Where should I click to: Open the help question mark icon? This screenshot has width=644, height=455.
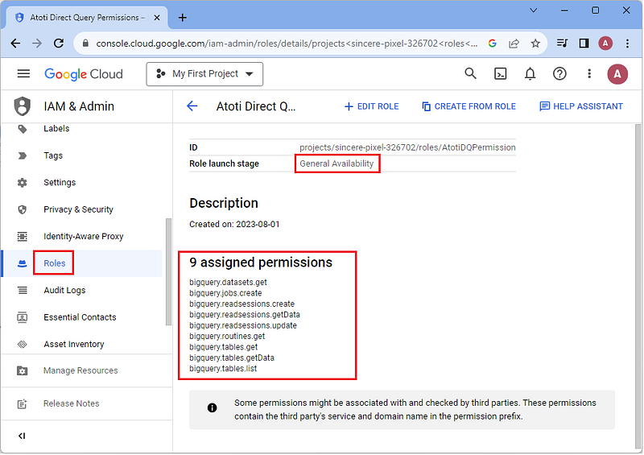tap(559, 74)
